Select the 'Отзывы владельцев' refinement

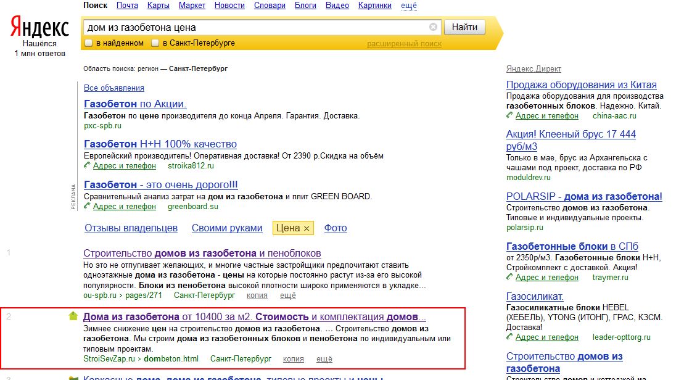click(131, 228)
